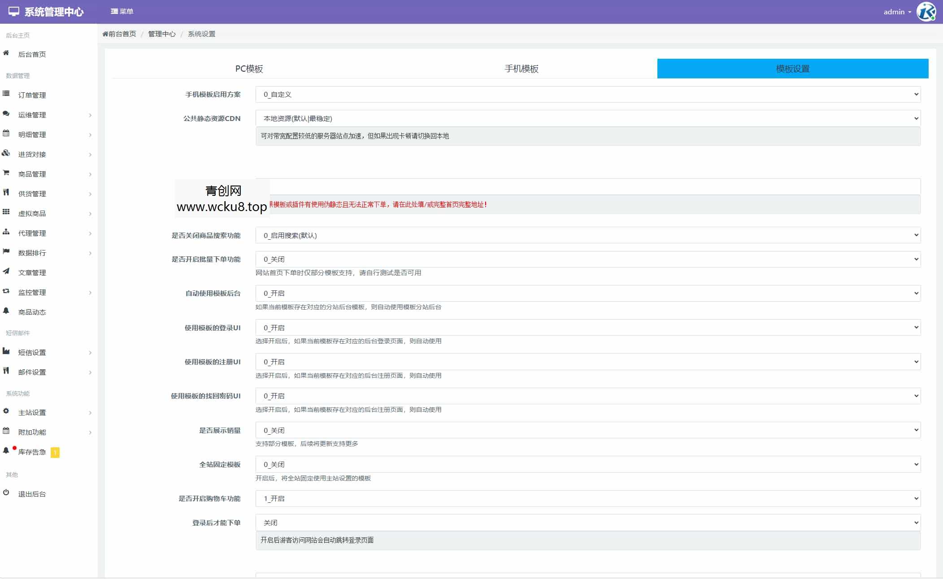Click the bell icon next to 库存告急
This screenshot has height=579, width=943.
point(6,451)
